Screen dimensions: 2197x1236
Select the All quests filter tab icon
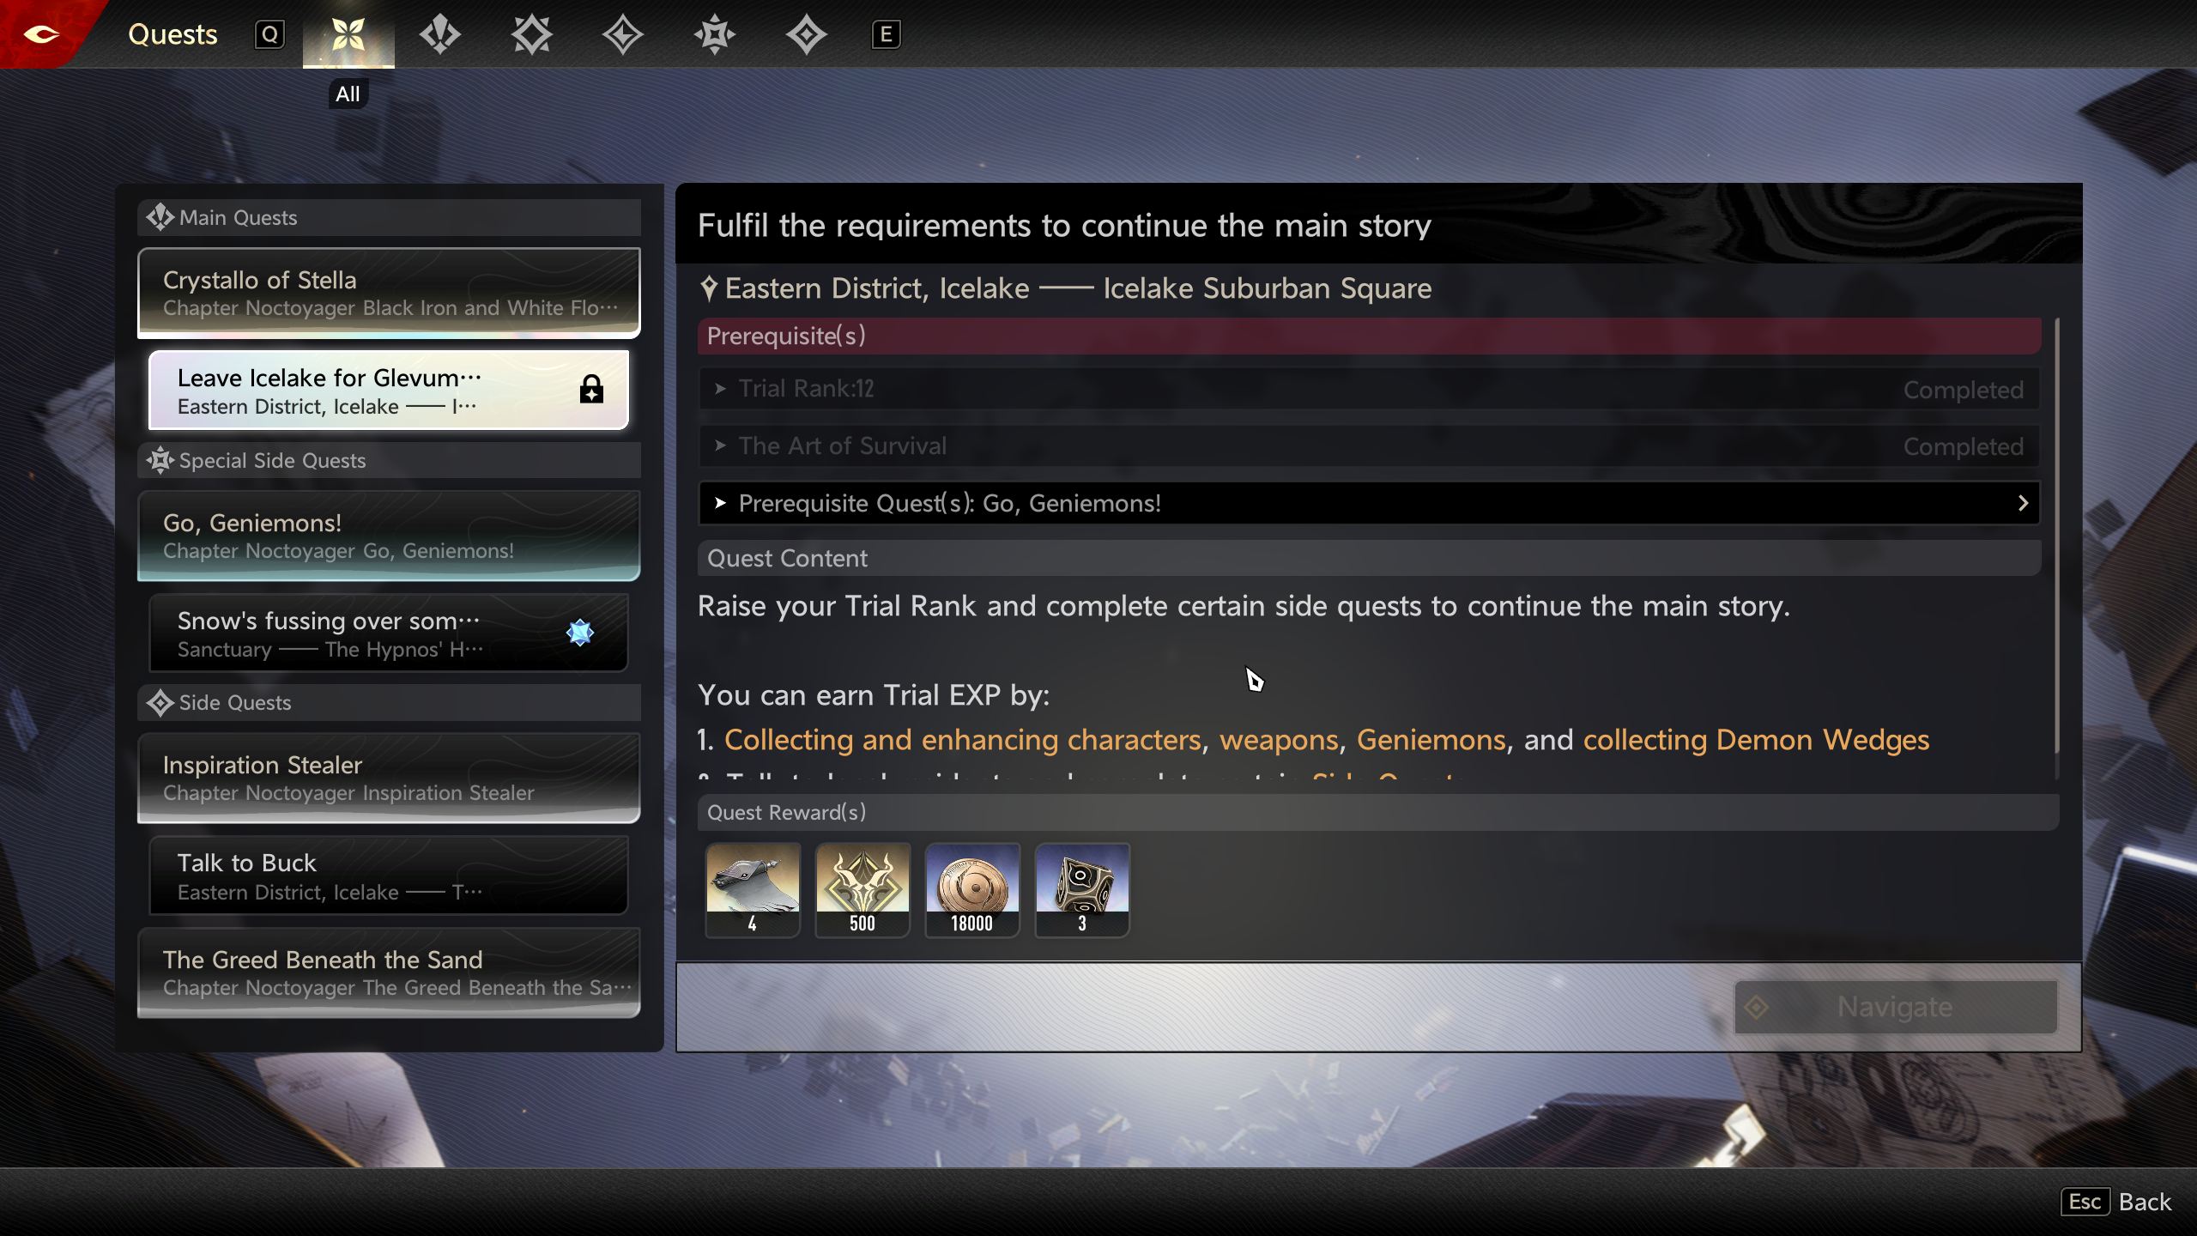click(348, 34)
